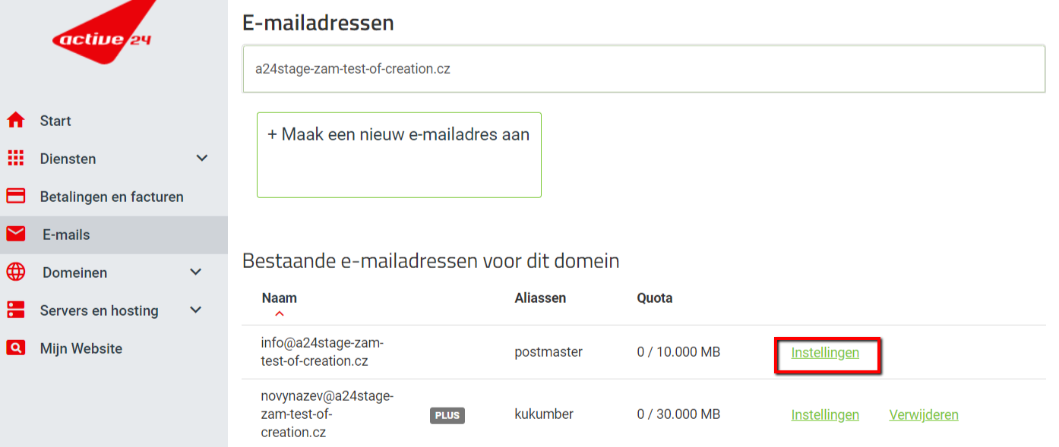Click Verwijderen for novynazev address
1059x447 pixels.
(x=924, y=415)
